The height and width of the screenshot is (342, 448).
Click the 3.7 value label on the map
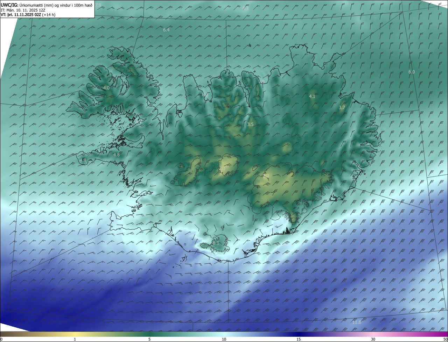point(342,108)
